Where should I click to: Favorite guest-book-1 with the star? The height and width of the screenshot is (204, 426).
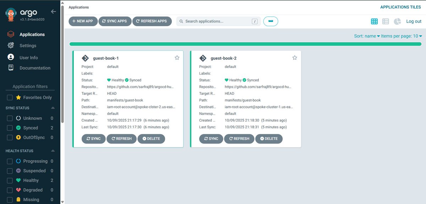pos(177,58)
